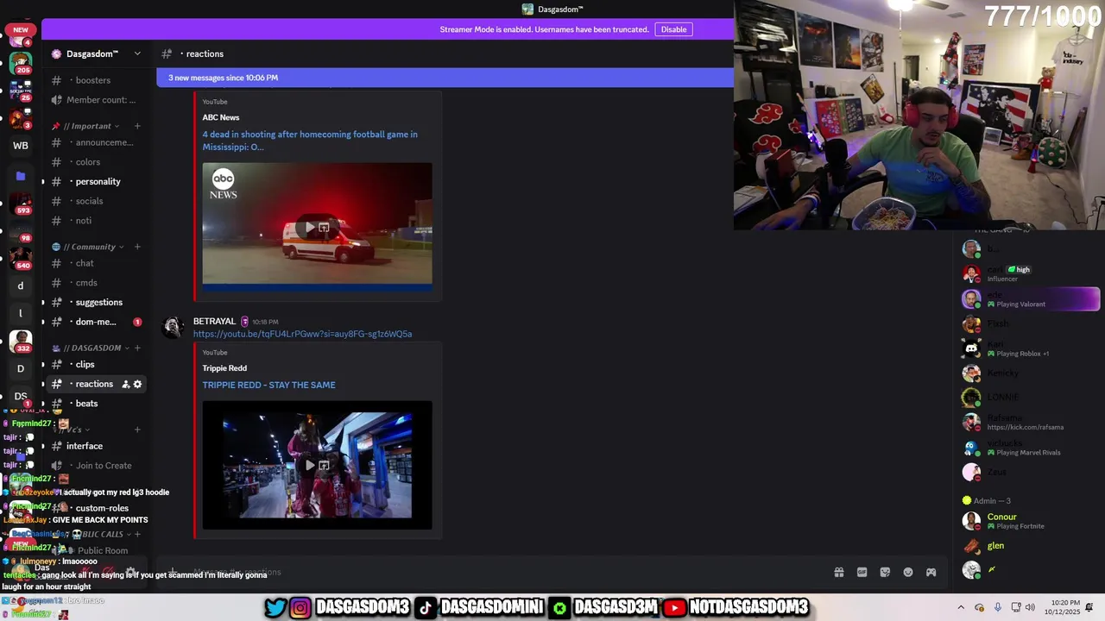
Task: Click BETRAYAL's profile avatar
Action: coord(173,327)
